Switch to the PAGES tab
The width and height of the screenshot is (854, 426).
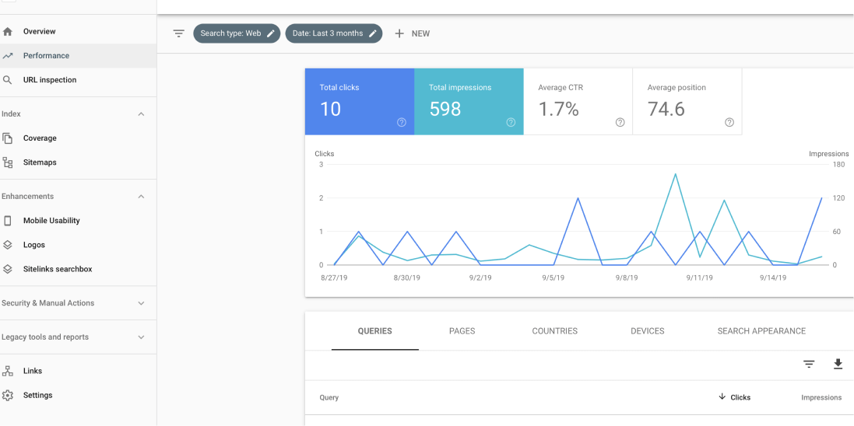(x=462, y=331)
